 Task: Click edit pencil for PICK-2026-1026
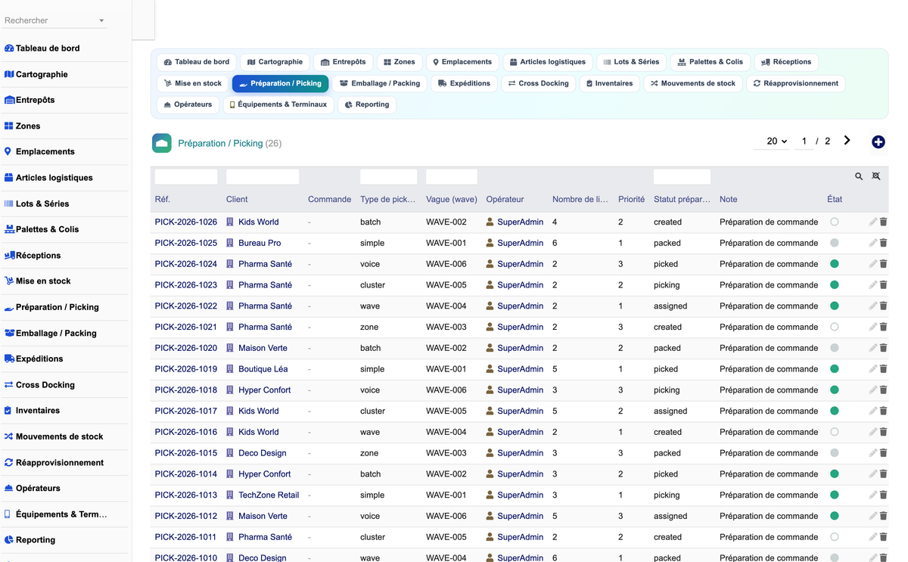872,222
